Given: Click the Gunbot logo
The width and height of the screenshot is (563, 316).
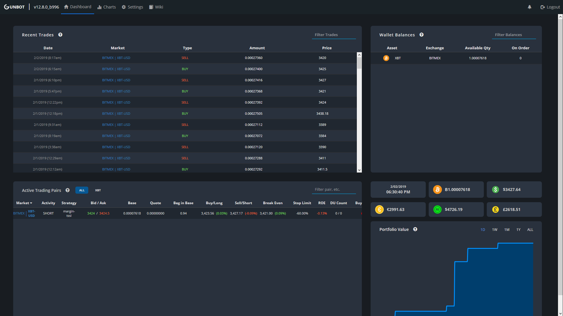Looking at the screenshot, I should 14,7.
